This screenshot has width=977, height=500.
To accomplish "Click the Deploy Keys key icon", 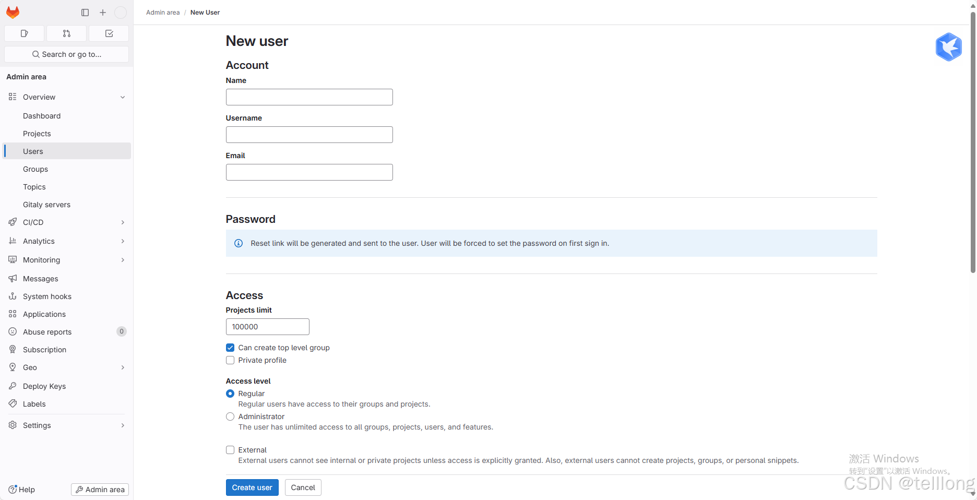I will 13,386.
